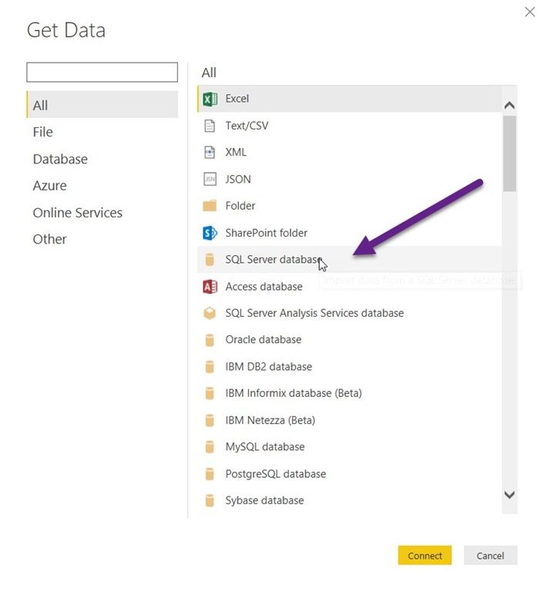Viewport: 544px width, 592px height.
Task: Choose the Oracle database label
Action: point(264,340)
